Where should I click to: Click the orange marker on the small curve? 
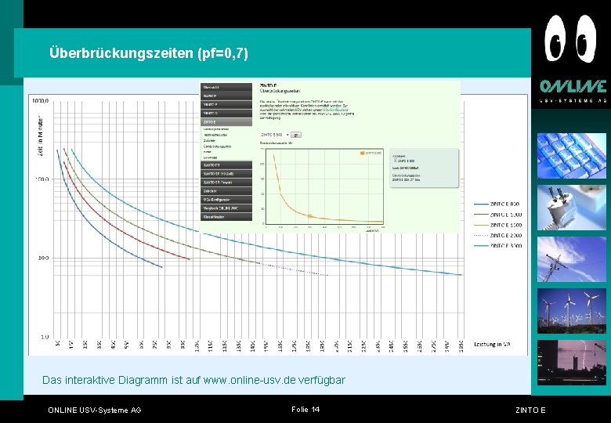[x=309, y=215]
